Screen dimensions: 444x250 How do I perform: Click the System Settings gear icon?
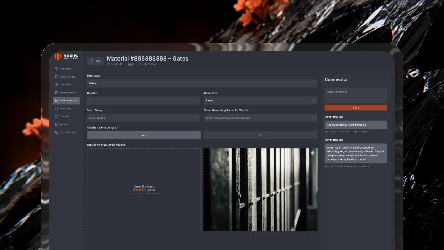(x=57, y=132)
